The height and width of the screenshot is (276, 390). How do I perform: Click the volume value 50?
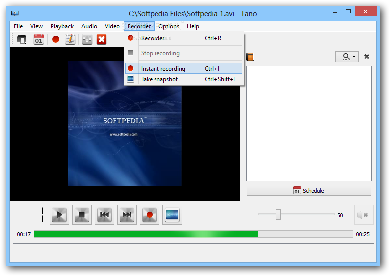pos(340,215)
